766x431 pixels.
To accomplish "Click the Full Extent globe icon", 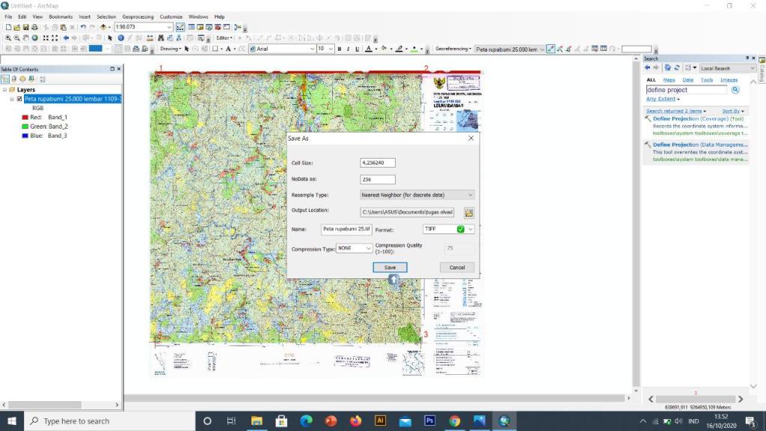I will (34, 37).
